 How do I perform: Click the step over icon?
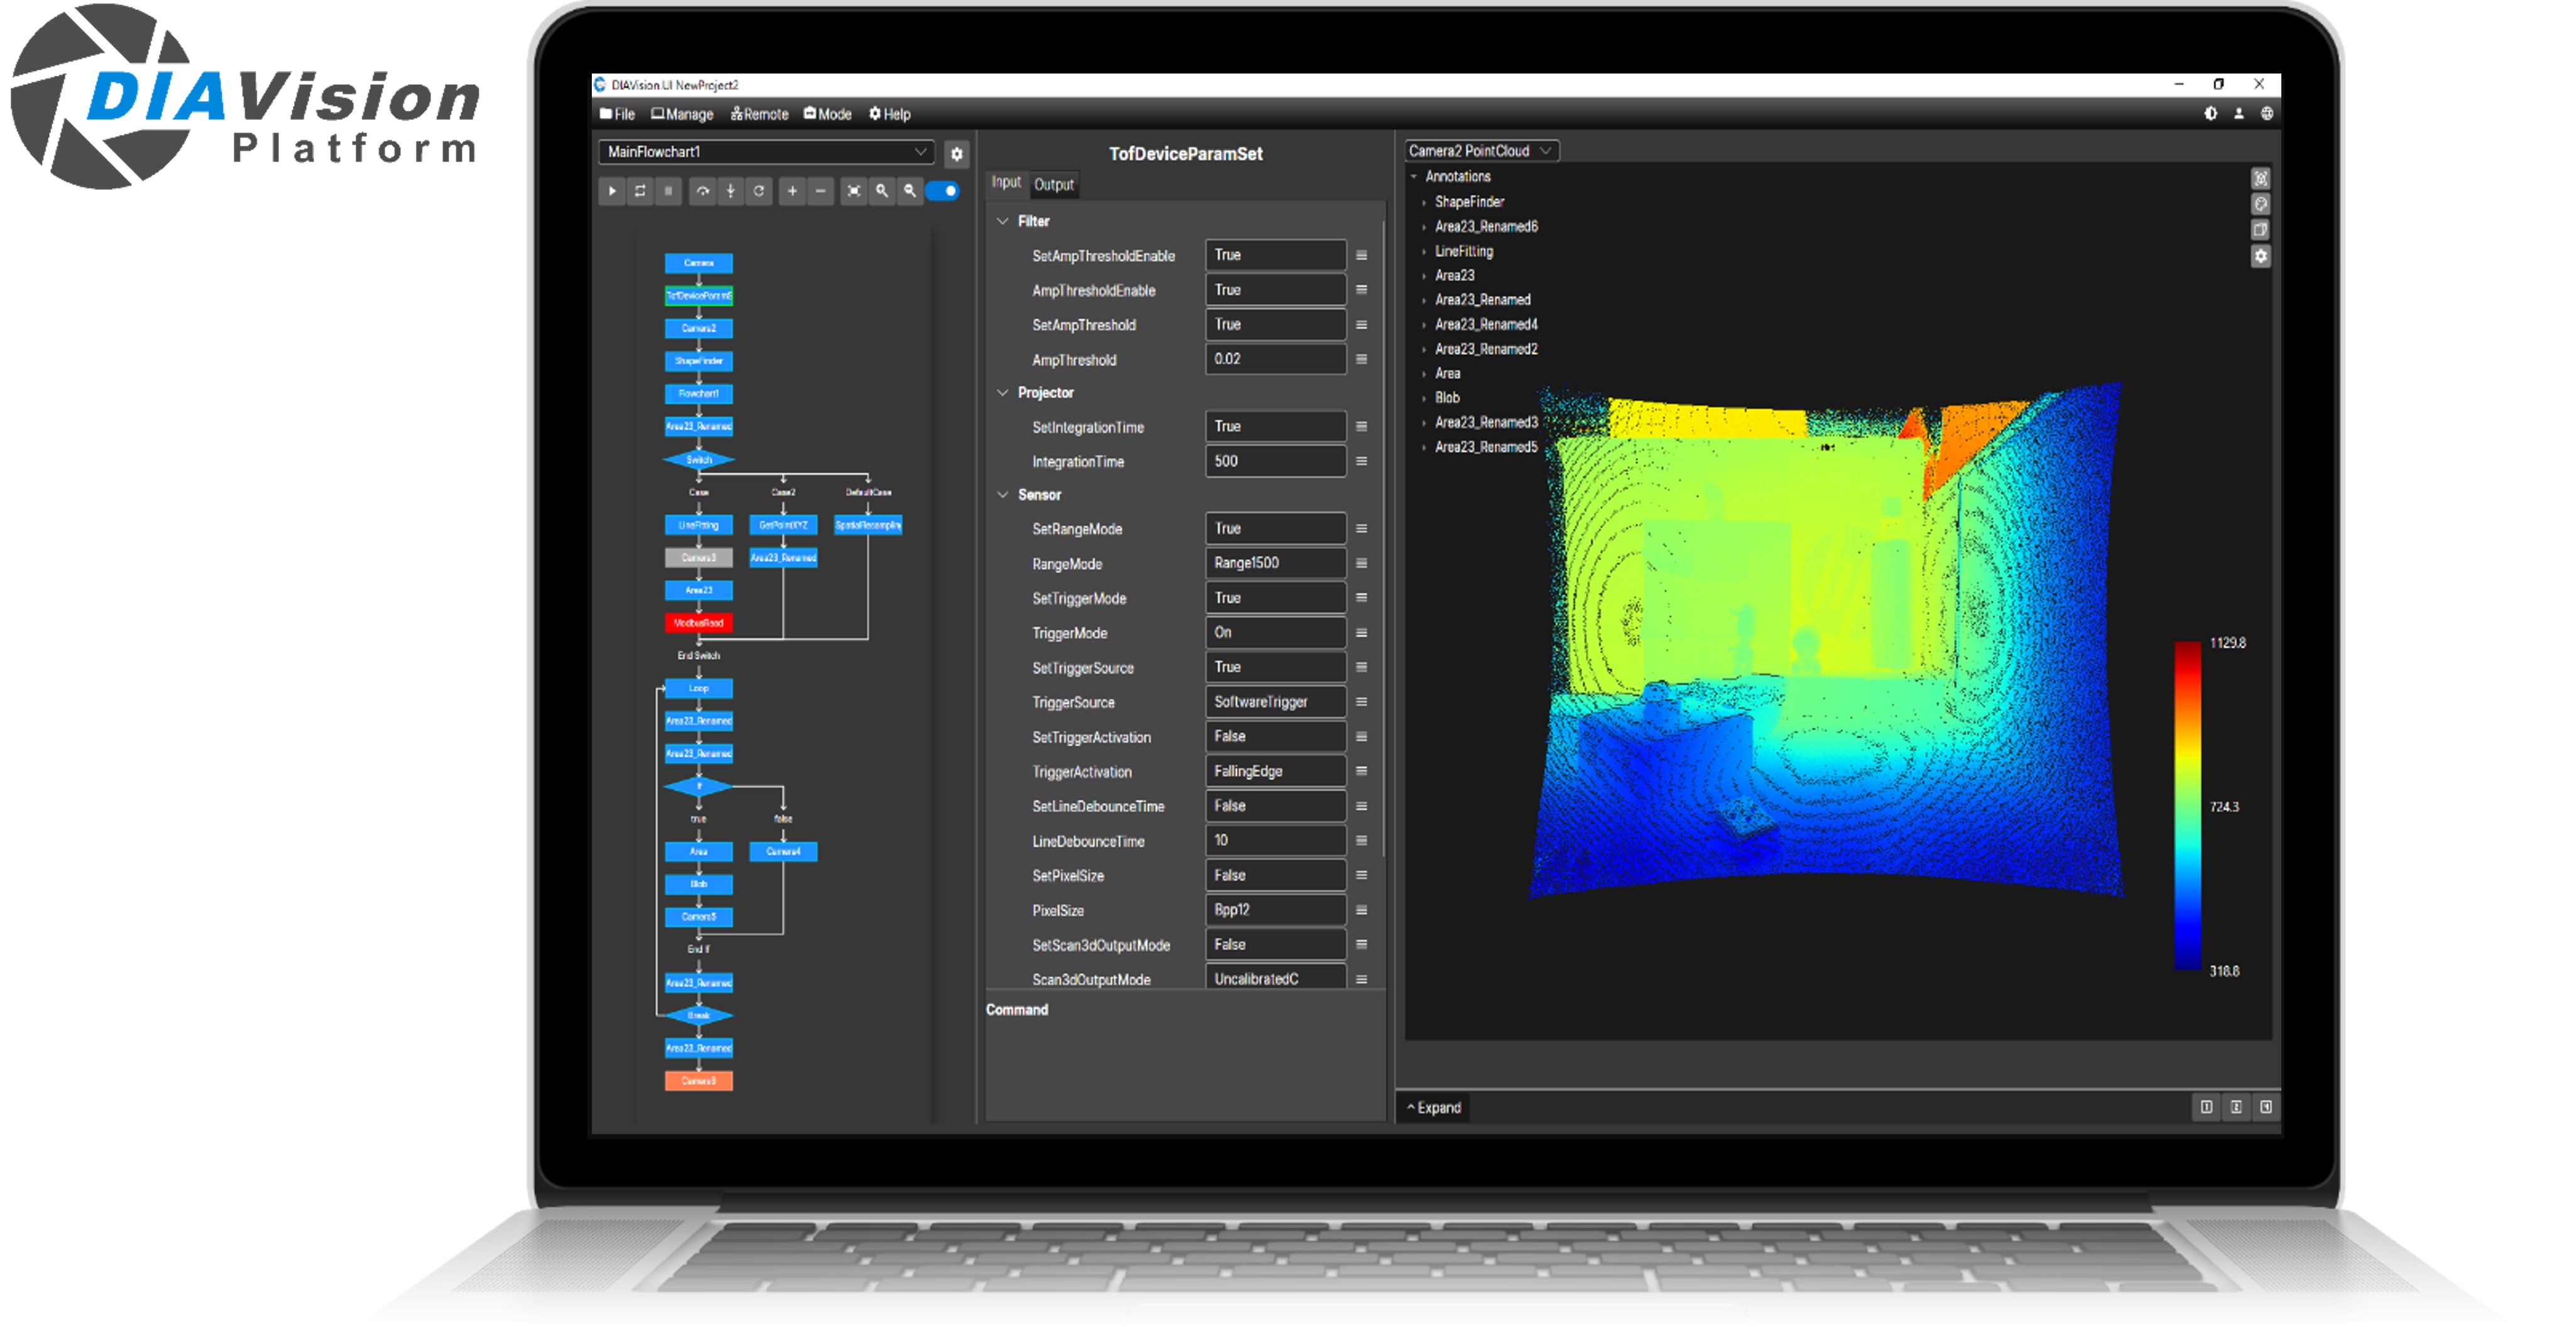(x=703, y=191)
